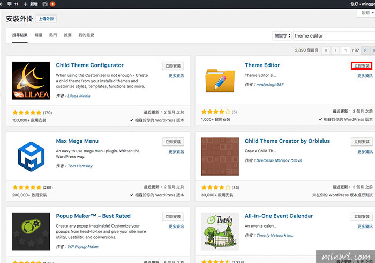The image size is (375, 263).
Task: Select the 搜尋結果 tab
Action: [x=20, y=35]
